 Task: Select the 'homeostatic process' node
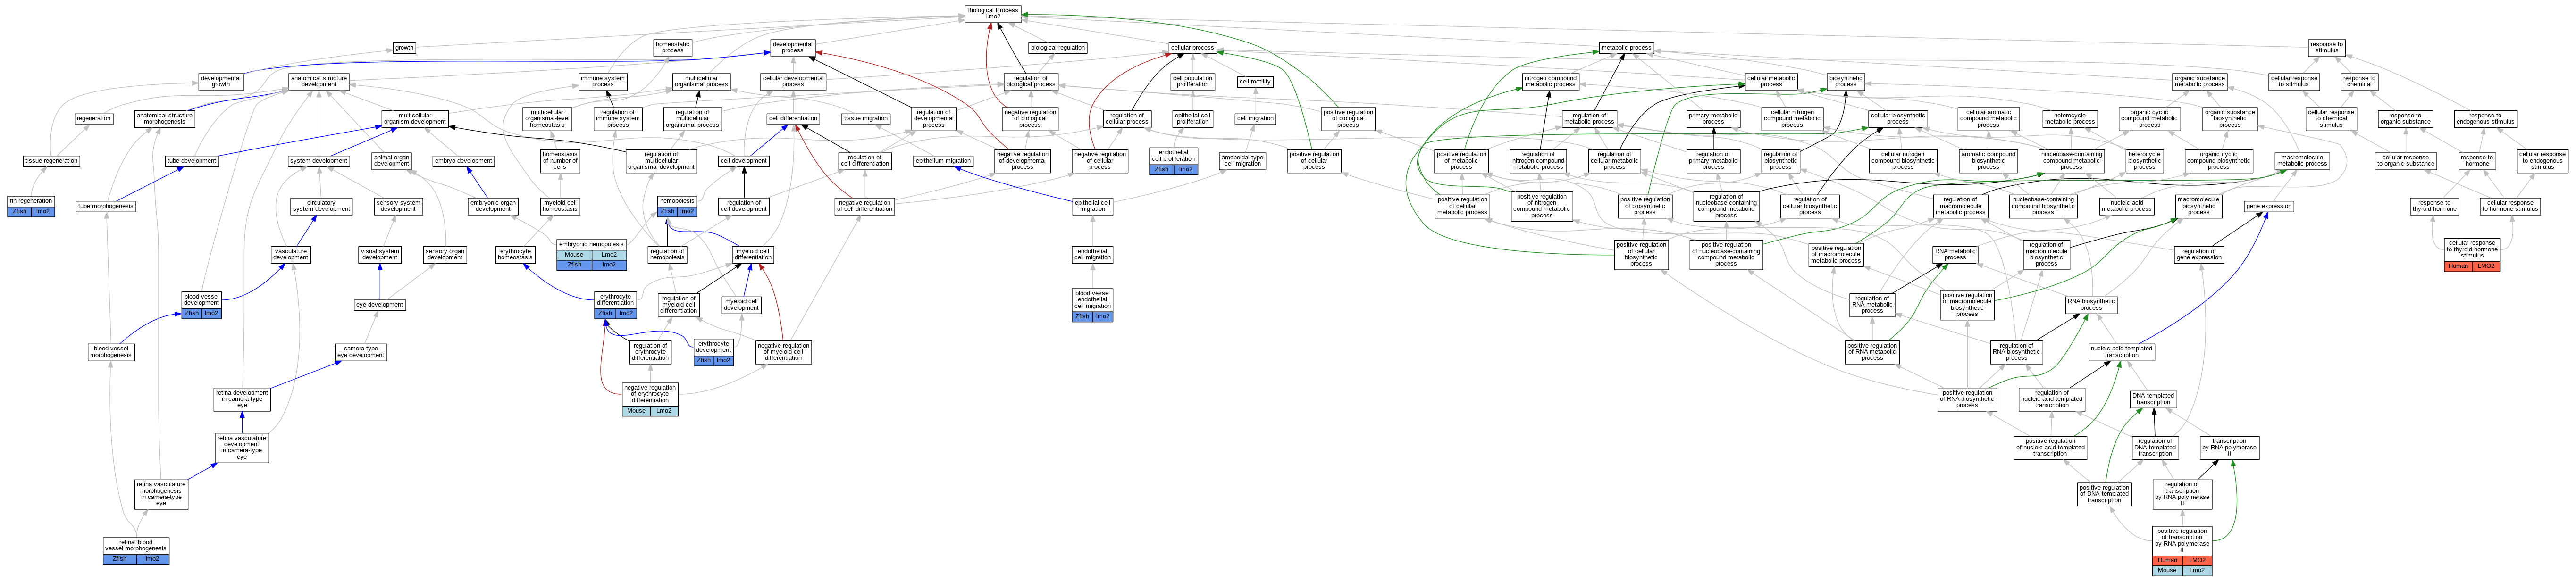(x=672, y=48)
